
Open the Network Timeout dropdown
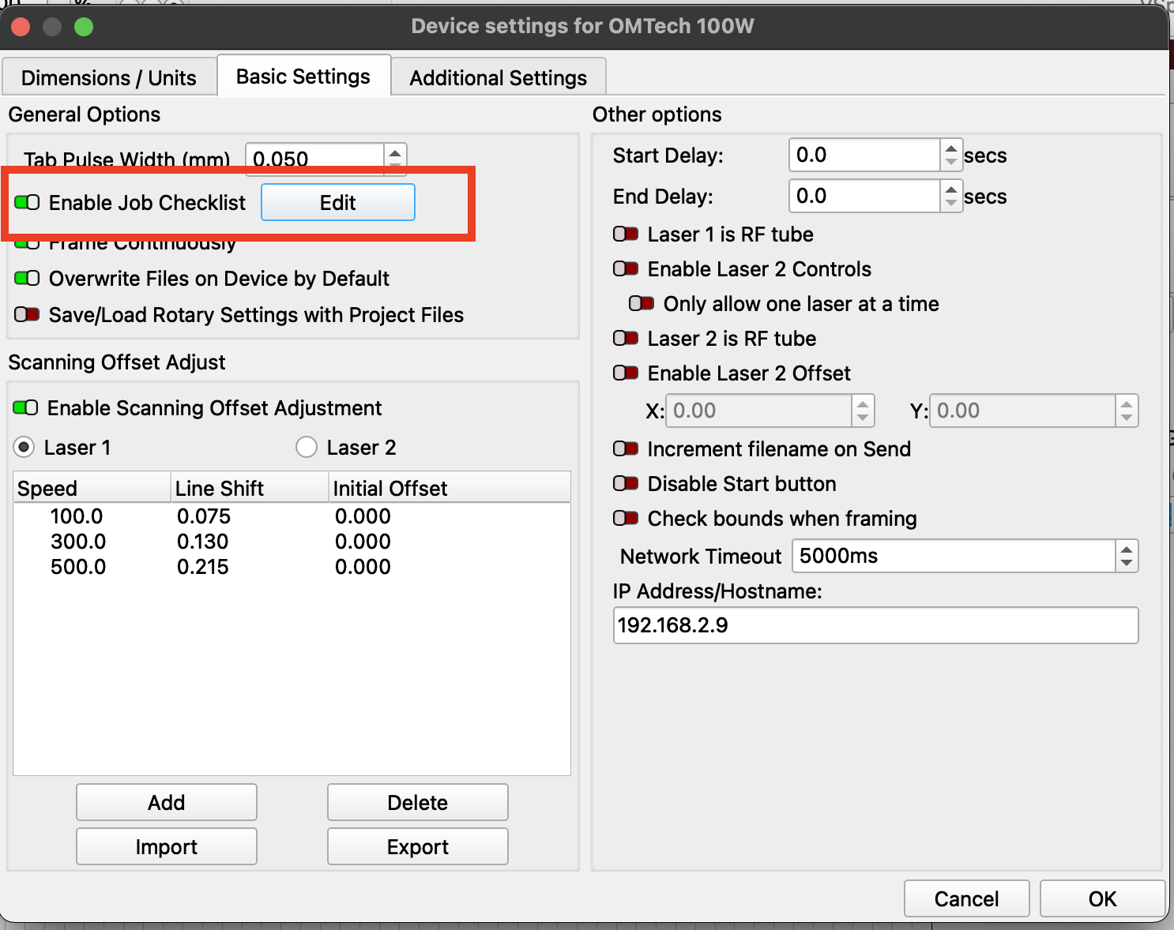[1126, 557]
